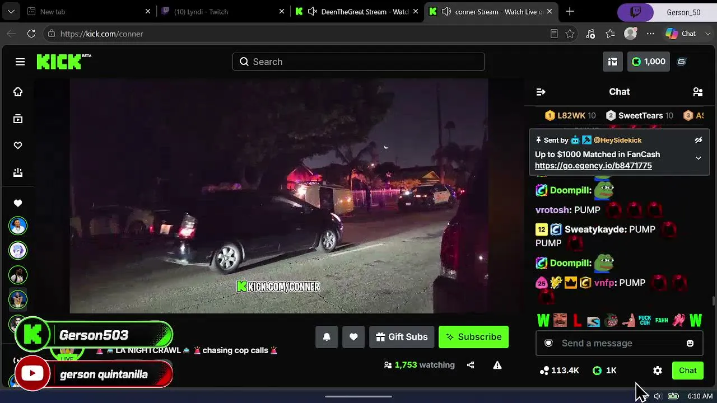
Task: Bookmark this page with the star
Action: [570, 34]
